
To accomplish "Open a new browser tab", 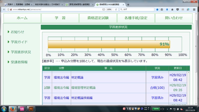I will (128, 5).
